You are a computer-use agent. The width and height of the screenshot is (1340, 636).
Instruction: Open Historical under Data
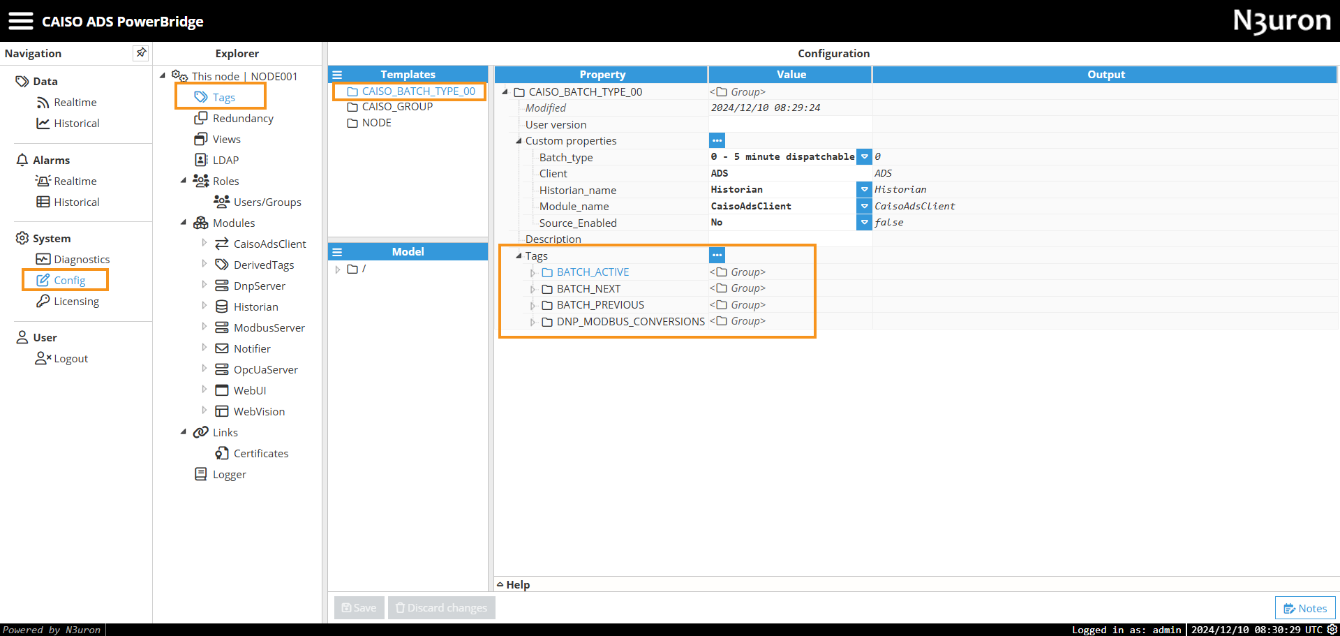(x=76, y=124)
